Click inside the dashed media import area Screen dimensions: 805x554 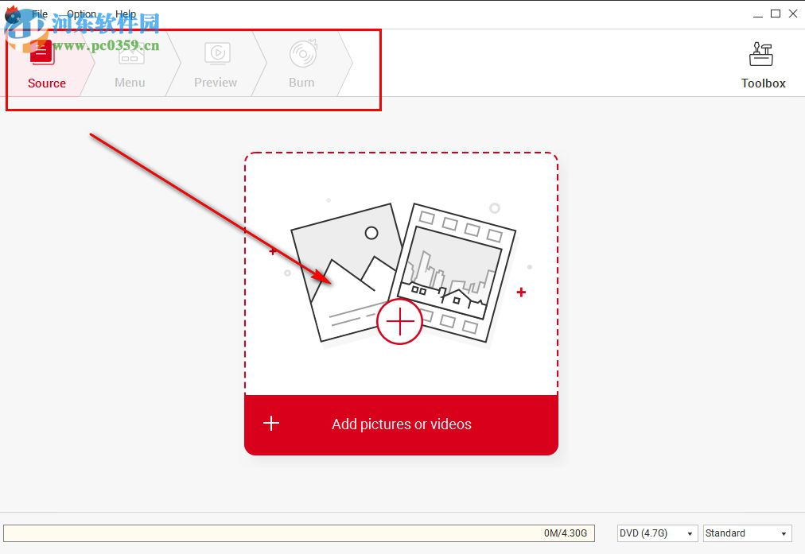click(x=401, y=270)
